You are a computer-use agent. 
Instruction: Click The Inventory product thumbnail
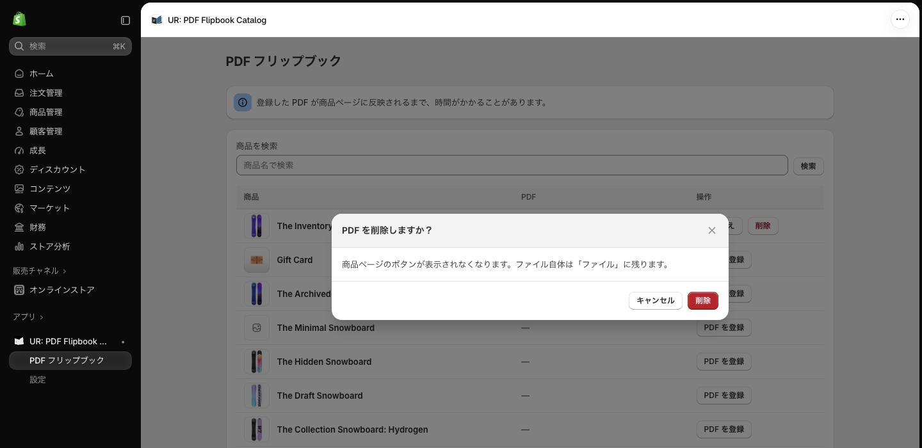pos(257,226)
